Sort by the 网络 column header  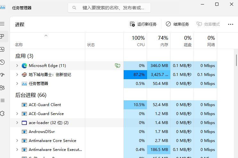205,41
